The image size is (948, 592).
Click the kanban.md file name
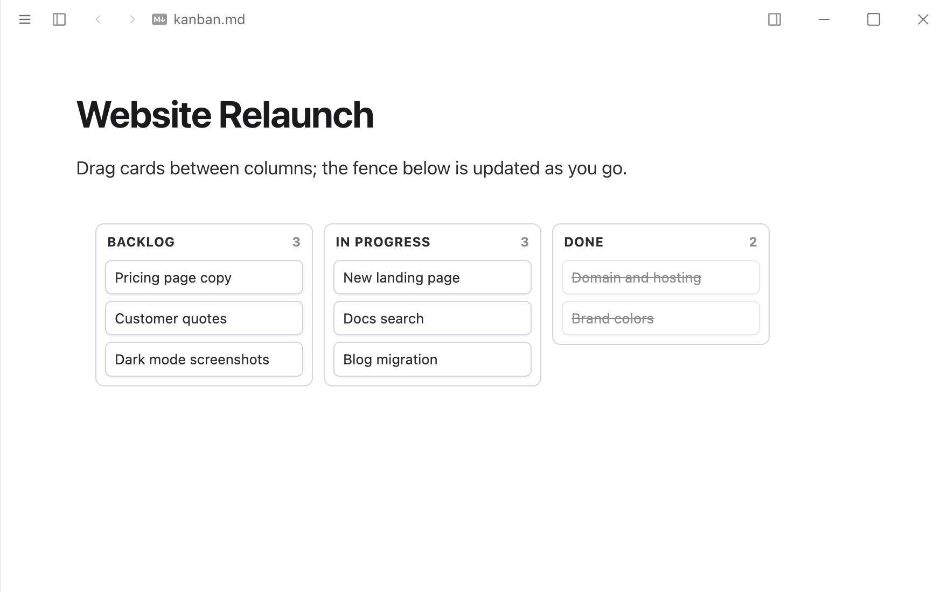209,19
